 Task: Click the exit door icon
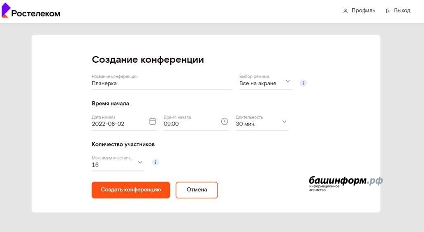[x=388, y=11]
